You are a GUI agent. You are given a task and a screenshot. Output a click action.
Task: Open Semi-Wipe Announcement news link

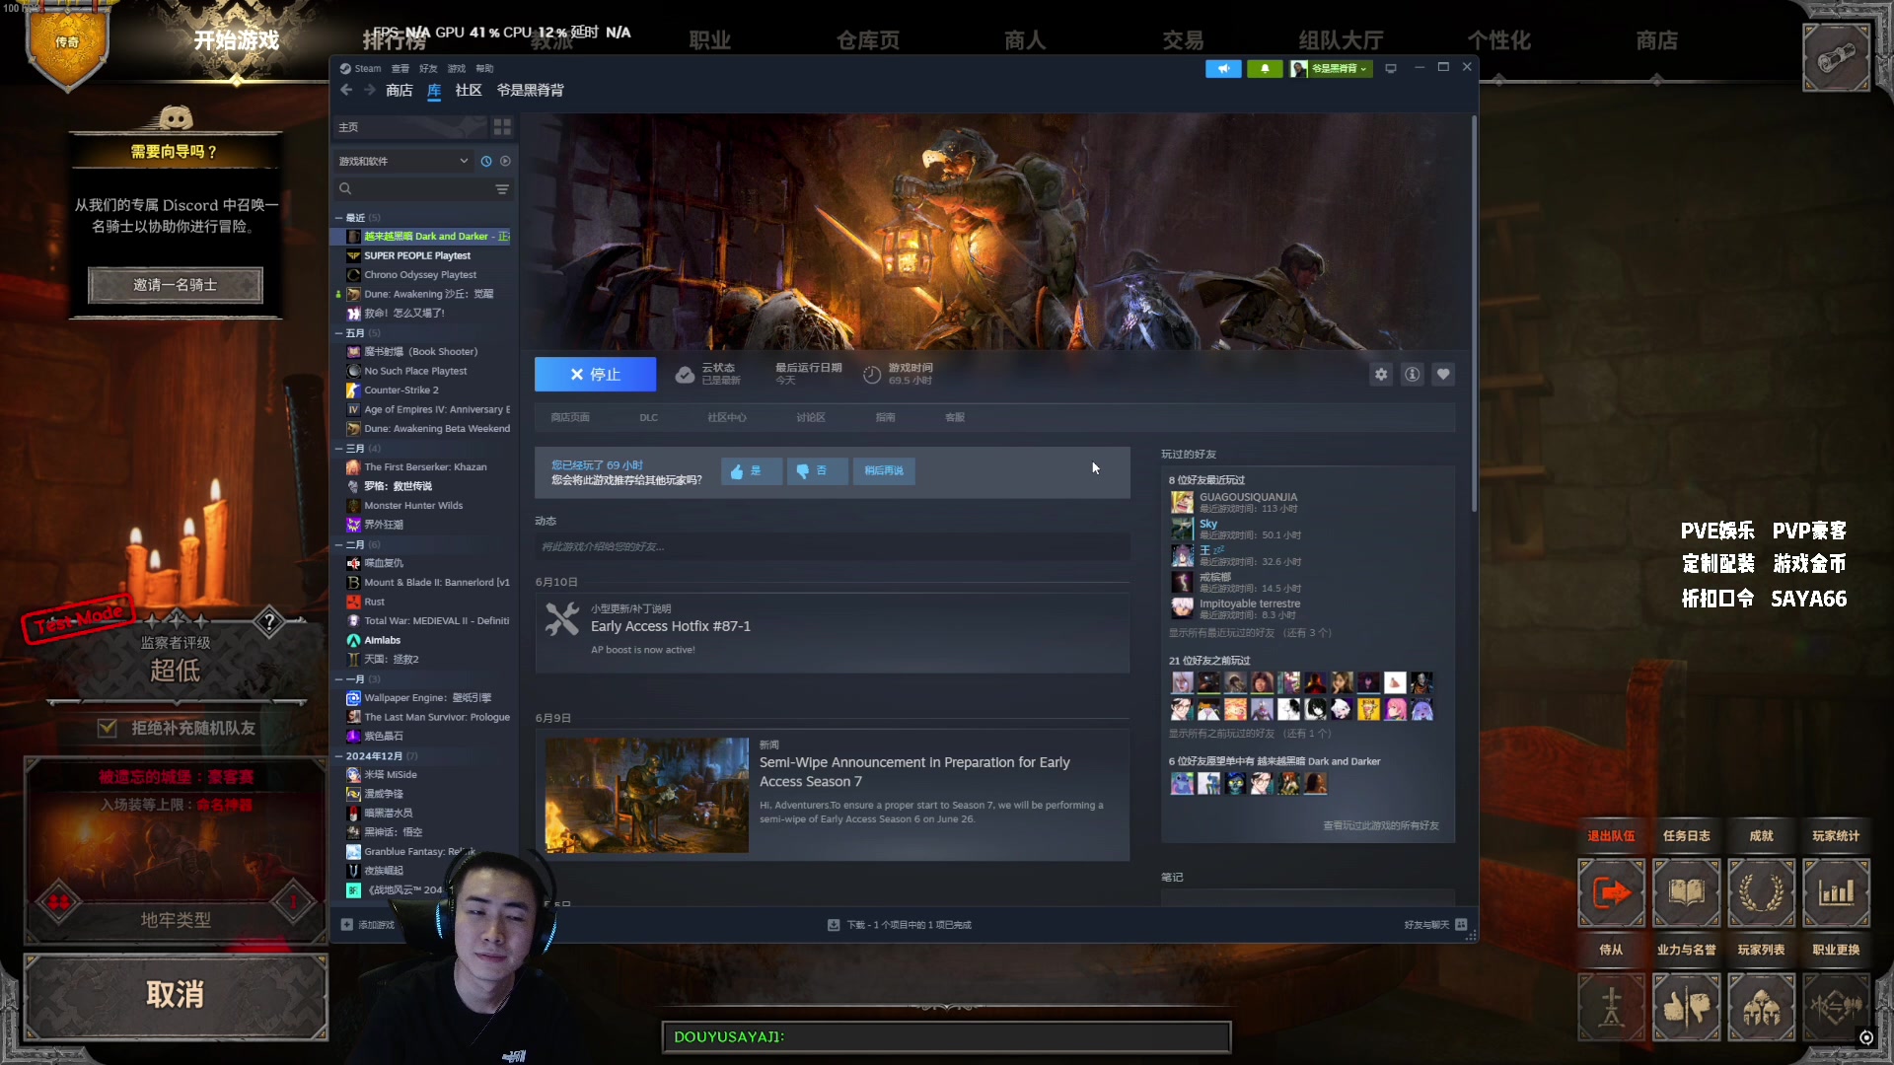click(914, 772)
